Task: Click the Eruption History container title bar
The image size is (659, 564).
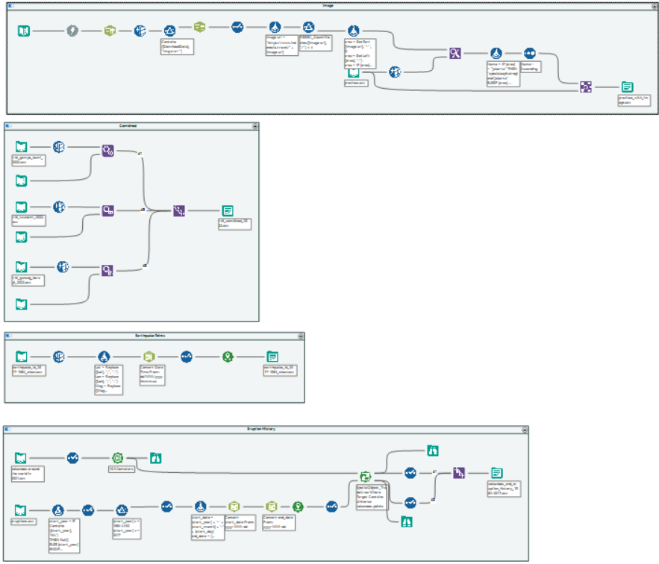Action: pos(266,429)
